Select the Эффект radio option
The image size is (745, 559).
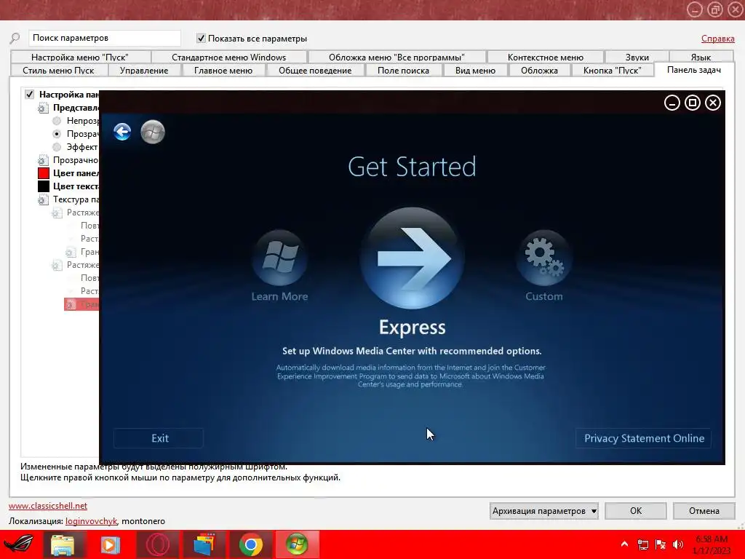(57, 147)
